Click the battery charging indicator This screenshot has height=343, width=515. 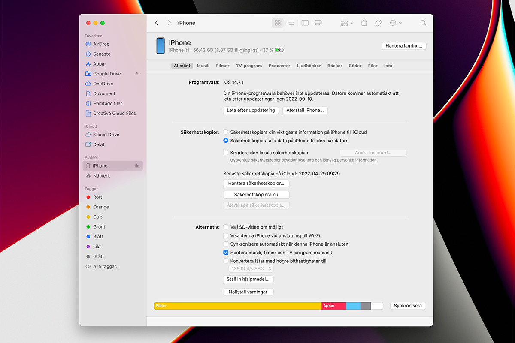pos(279,50)
